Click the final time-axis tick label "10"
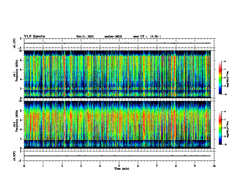 pos(214,166)
